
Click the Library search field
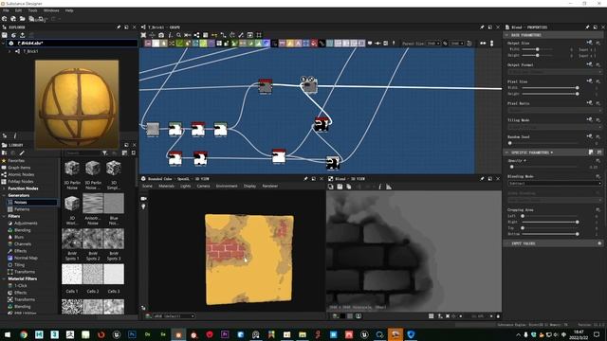(83, 153)
